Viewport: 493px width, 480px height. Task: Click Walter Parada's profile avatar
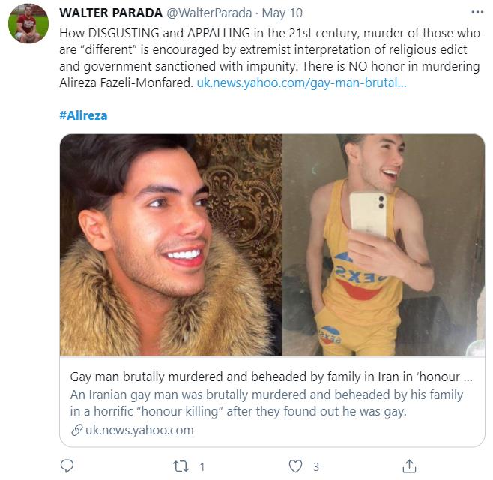tap(28, 25)
